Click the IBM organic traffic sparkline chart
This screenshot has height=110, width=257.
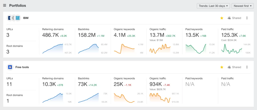coord(160,49)
